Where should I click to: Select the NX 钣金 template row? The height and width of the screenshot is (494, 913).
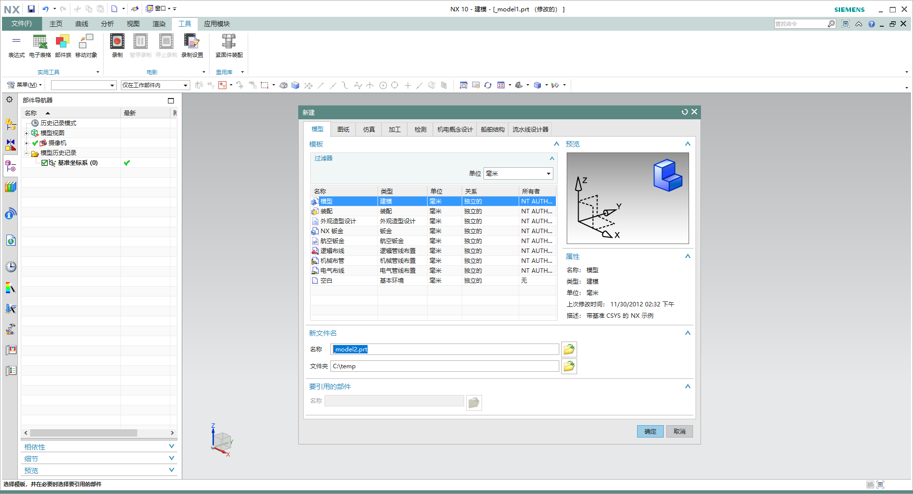click(x=433, y=231)
